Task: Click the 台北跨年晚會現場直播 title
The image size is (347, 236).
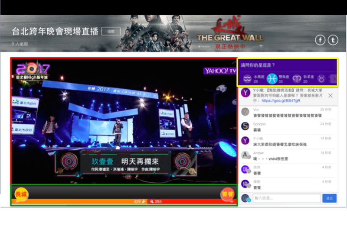Action: (x=55, y=31)
